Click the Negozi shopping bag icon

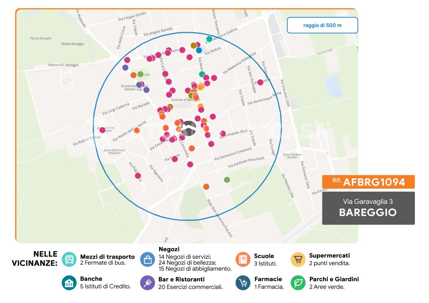point(147,259)
